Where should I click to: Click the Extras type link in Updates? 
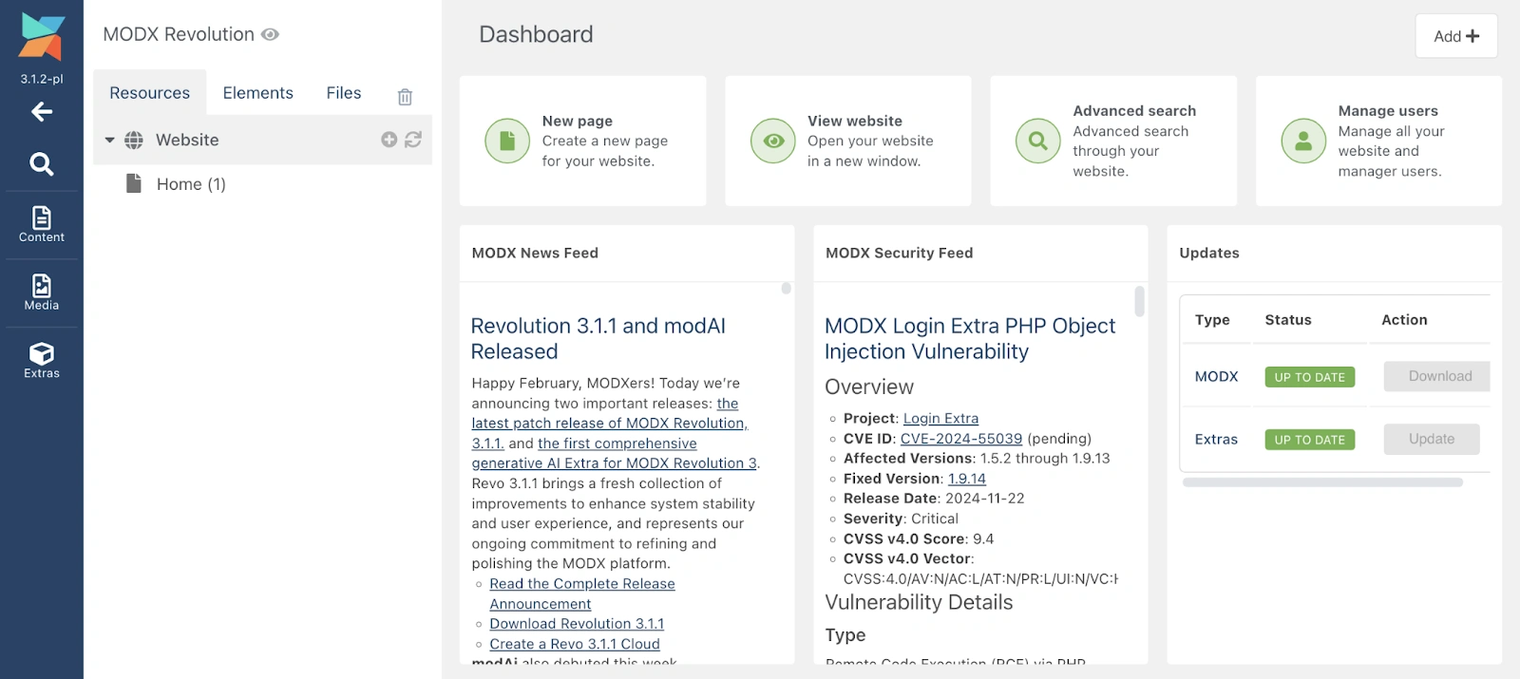pos(1216,440)
